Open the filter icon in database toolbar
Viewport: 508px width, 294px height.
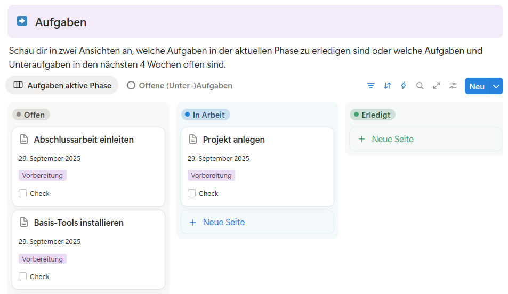click(370, 86)
